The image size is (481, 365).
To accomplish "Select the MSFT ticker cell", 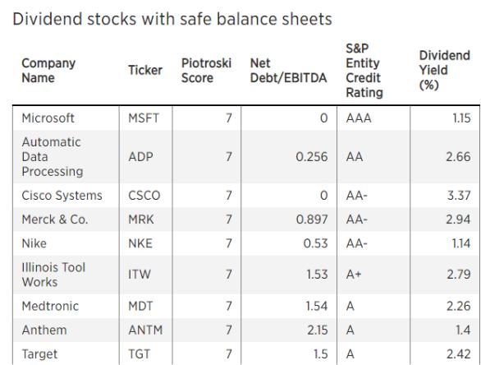I will point(144,118).
